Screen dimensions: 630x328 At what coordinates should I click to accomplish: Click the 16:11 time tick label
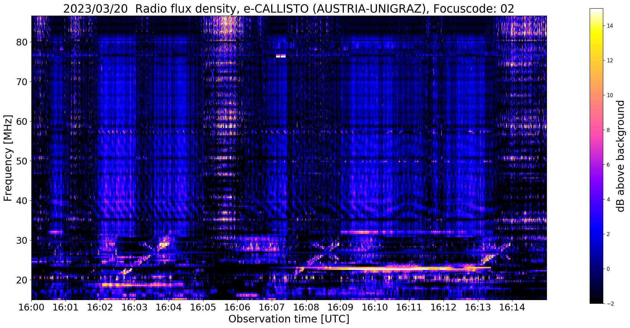(409, 307)
